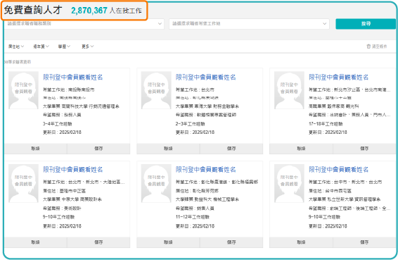Click the text 3~4年工作經驗

[58, 124]
